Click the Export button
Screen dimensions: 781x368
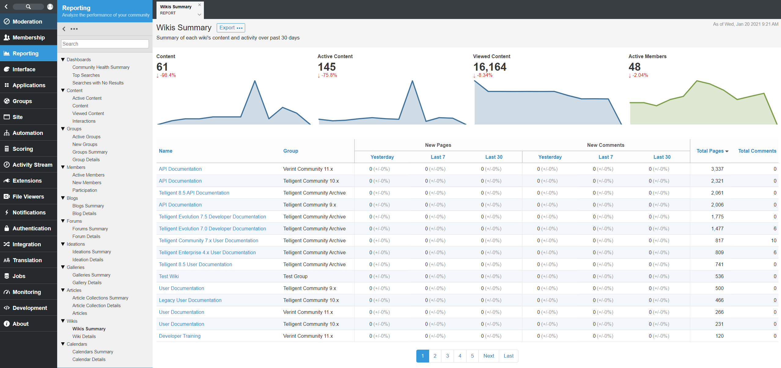pos(231,28)
